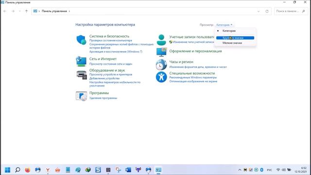Go forward with the forward arrow
The width and height of the screenshot is (311, 175).
point(13,11)
